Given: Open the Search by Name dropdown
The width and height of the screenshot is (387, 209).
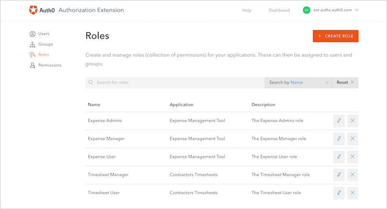Looking at the screenshot, I should [298, 82].
